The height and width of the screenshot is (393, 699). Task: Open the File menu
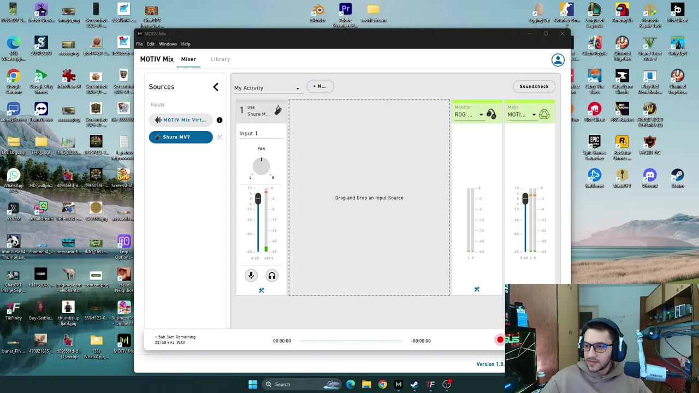pos(139,44)
